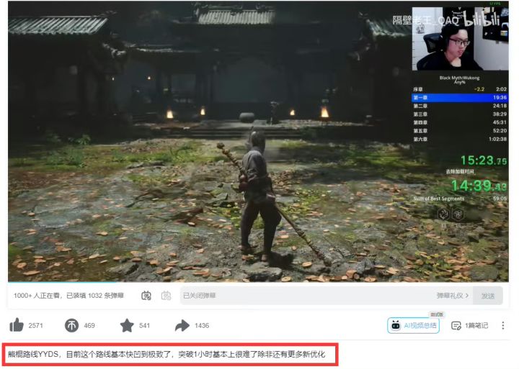Share the video with arrow icon
This screenshot has height=369, width=519.
(182, 325)
